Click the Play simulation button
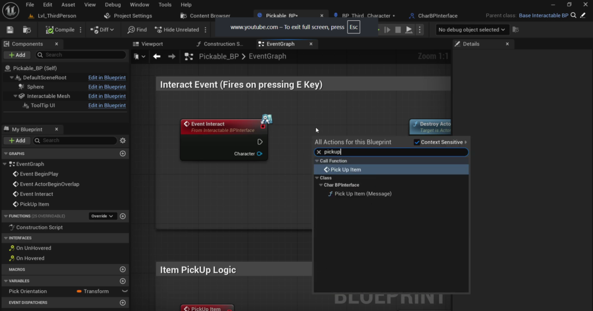The image size is (593, 311). [409, 30]
